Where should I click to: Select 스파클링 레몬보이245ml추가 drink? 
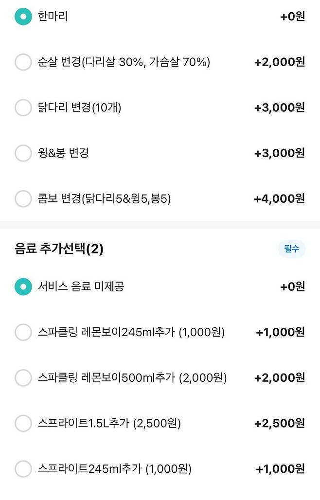point(130,332)
